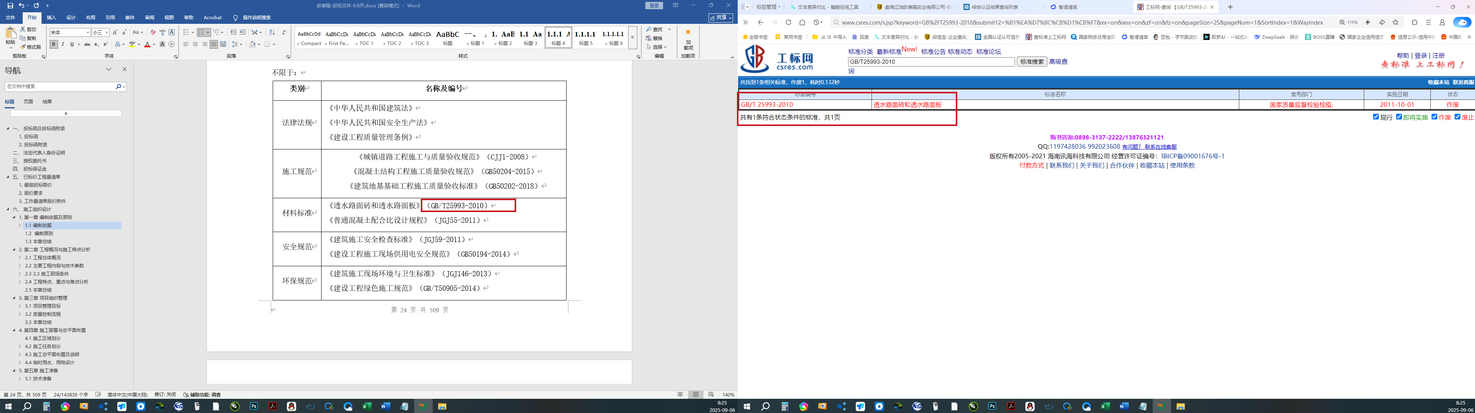Open the font name dropdown (宋体)
Viewport: 1475px width, 413px height.
click(88, 33)
